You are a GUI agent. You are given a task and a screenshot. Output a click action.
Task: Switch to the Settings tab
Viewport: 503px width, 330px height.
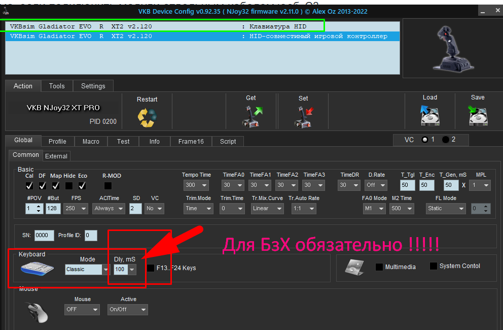pos(93,86)
